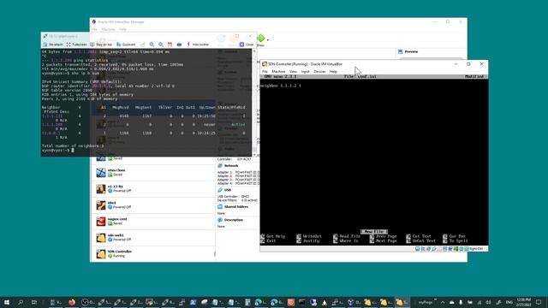The width and height of the screenshot is (548, 308).
Task: Click taskbar Search icon
Action: [21, 302]
